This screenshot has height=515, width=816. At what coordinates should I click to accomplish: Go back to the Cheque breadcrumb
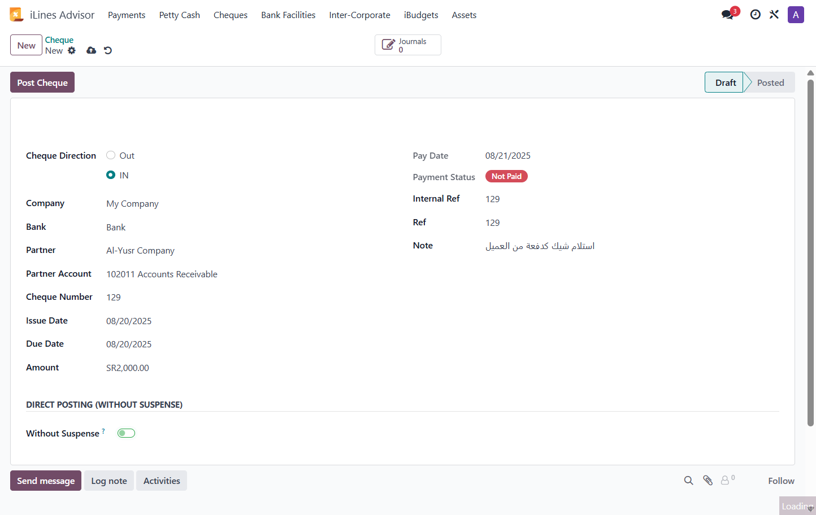[x=59, y=40]
